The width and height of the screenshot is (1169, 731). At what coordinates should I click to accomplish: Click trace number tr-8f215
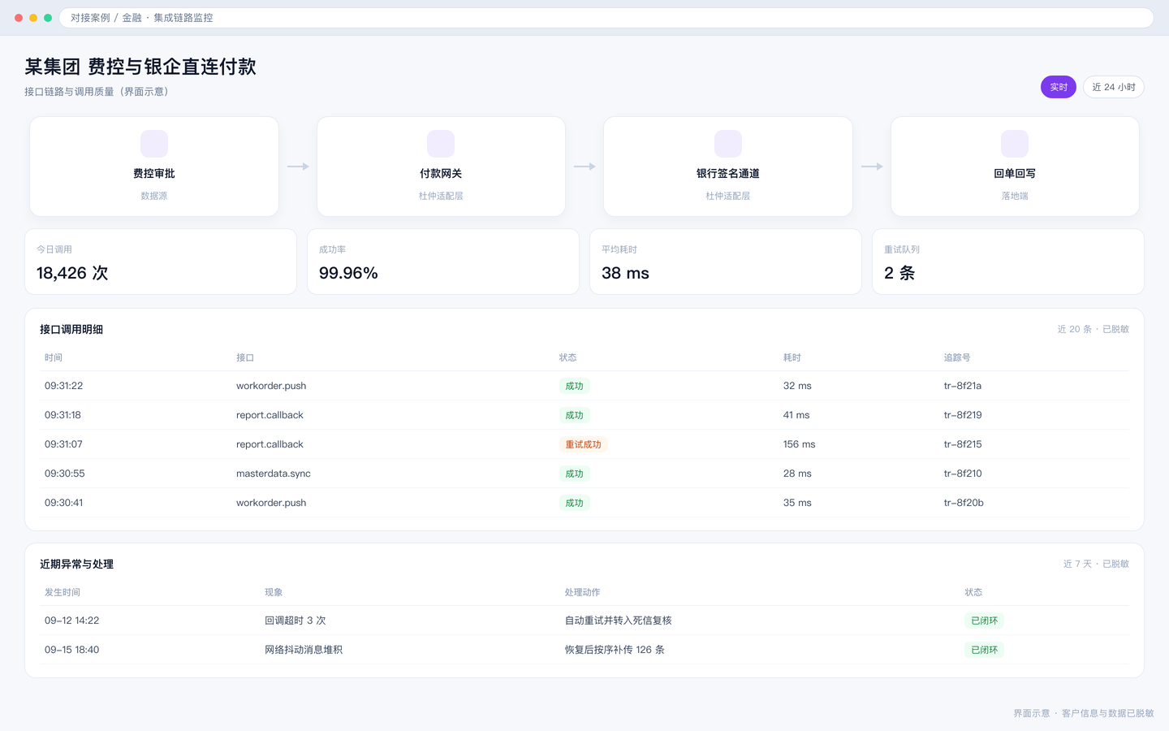click(x=963, y=444)
